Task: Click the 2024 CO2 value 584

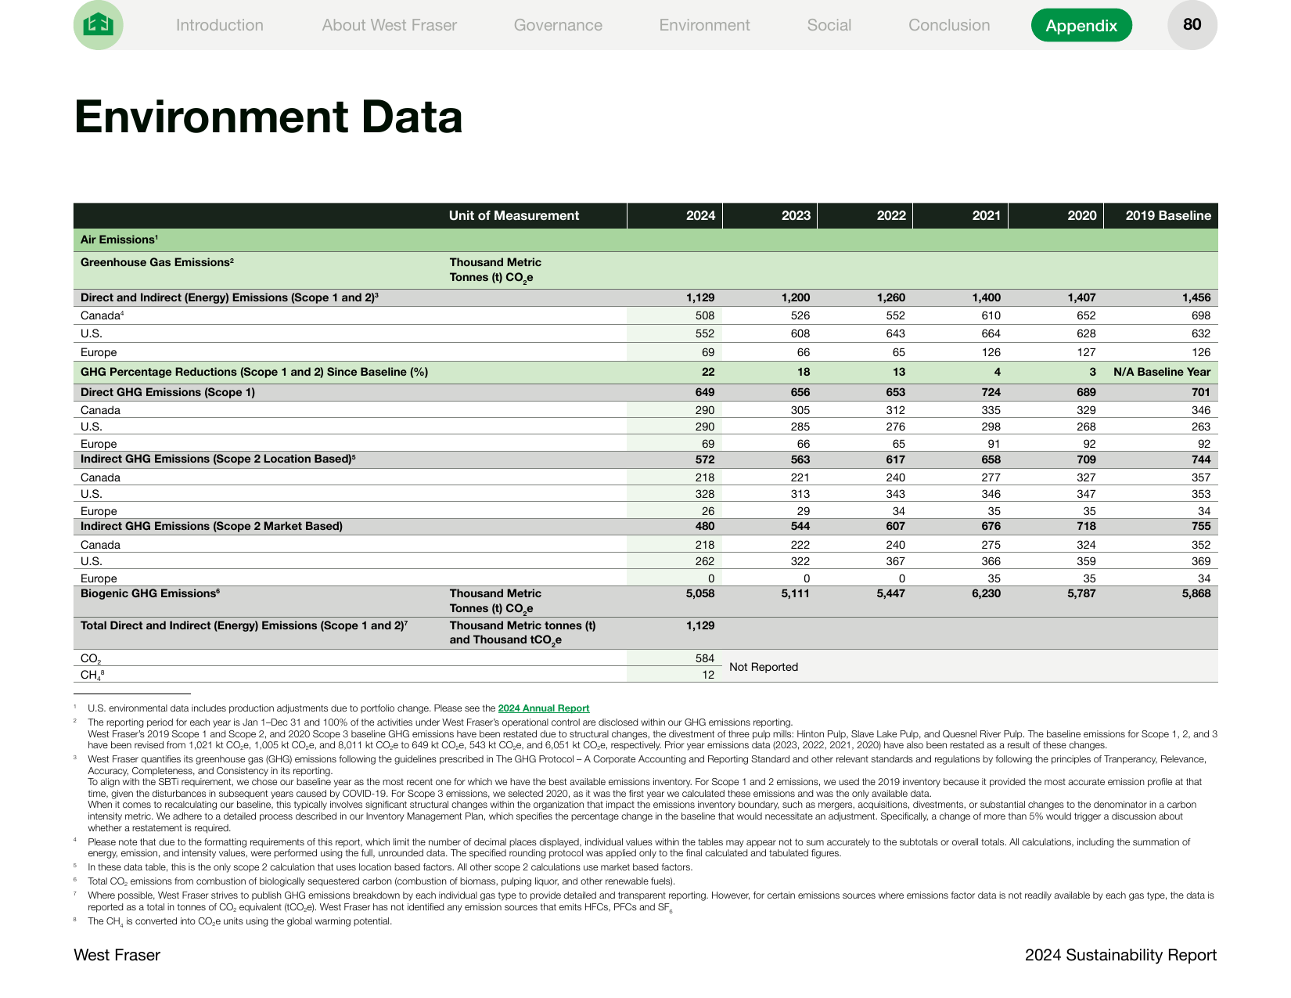Action: [705, 658]
